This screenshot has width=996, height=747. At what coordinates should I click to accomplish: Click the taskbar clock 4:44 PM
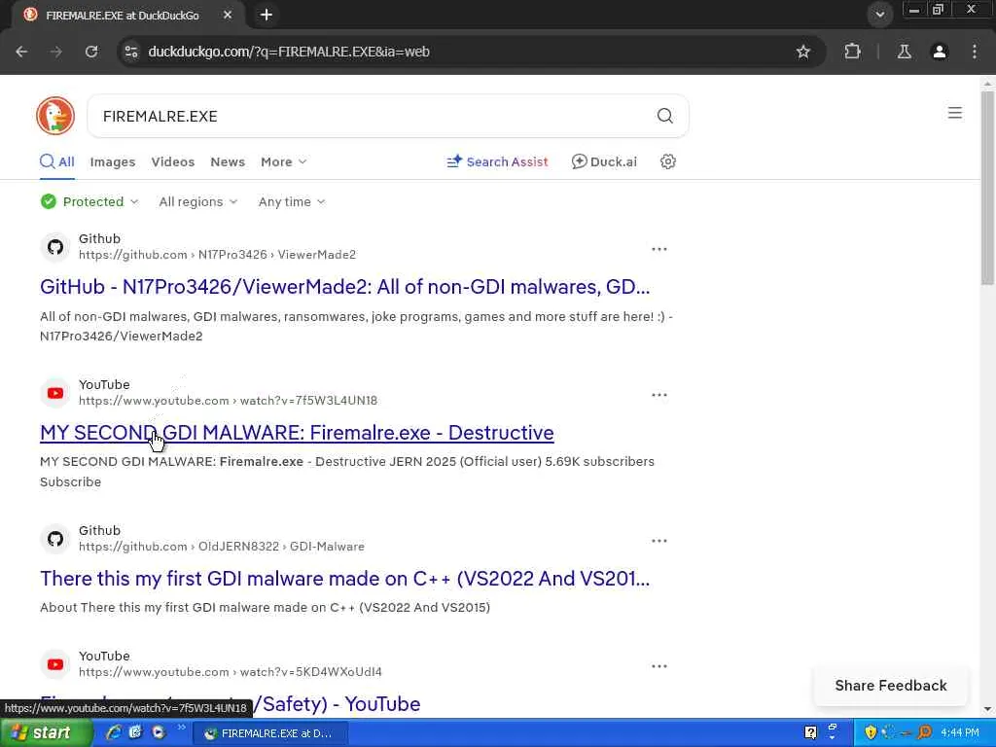point(960,733)
